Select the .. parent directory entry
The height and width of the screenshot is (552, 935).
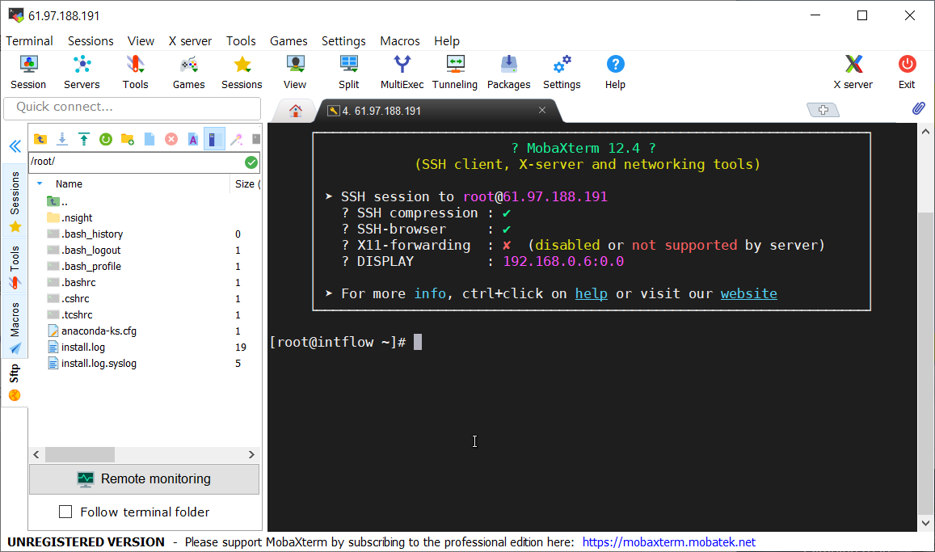tap(58, 201)
